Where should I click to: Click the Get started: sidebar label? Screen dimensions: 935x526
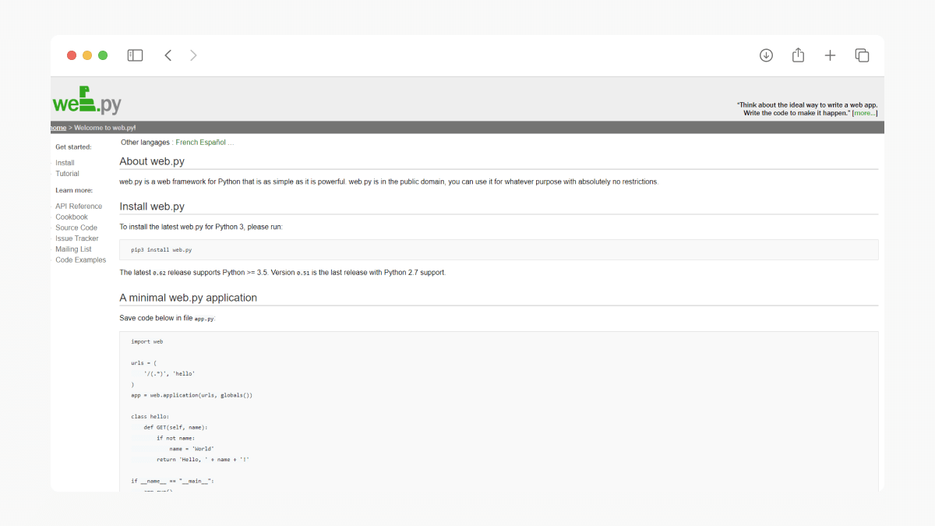pyautogui.click(x=73, y=147)
